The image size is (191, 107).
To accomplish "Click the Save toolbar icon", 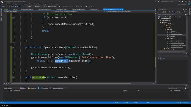I will pyautogui.click(x=15, y=7).
